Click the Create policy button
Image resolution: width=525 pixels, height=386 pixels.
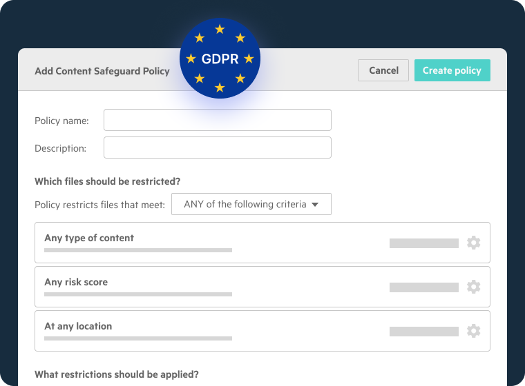(452, 70)
